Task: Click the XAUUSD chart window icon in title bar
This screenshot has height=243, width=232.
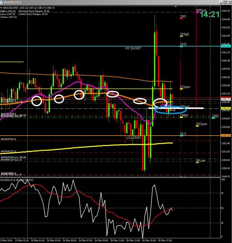Action: pos(1,2)
